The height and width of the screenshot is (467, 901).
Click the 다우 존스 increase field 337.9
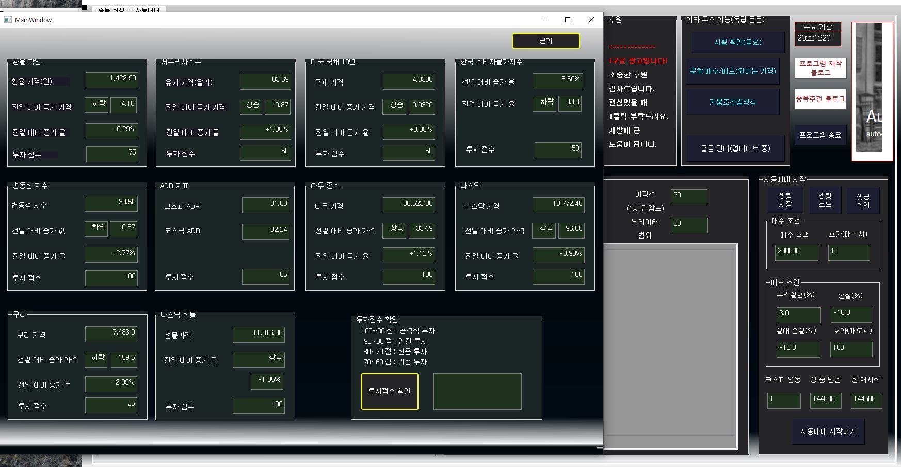click(422, 230)
